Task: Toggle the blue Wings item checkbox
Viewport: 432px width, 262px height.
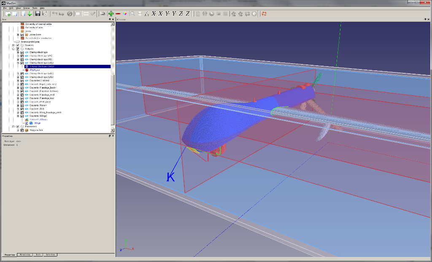Action: coord(27,123)
